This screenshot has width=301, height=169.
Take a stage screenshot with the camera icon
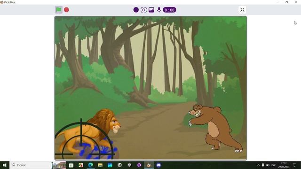(x=143, y=10)
